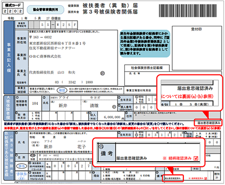
Task: Click the furigana ハナコ
Action: coord(82,141)
